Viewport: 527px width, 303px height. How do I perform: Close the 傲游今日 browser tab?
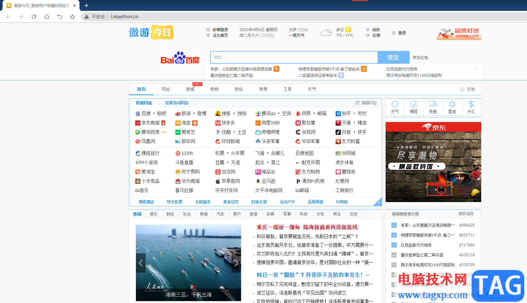[74, 5]
